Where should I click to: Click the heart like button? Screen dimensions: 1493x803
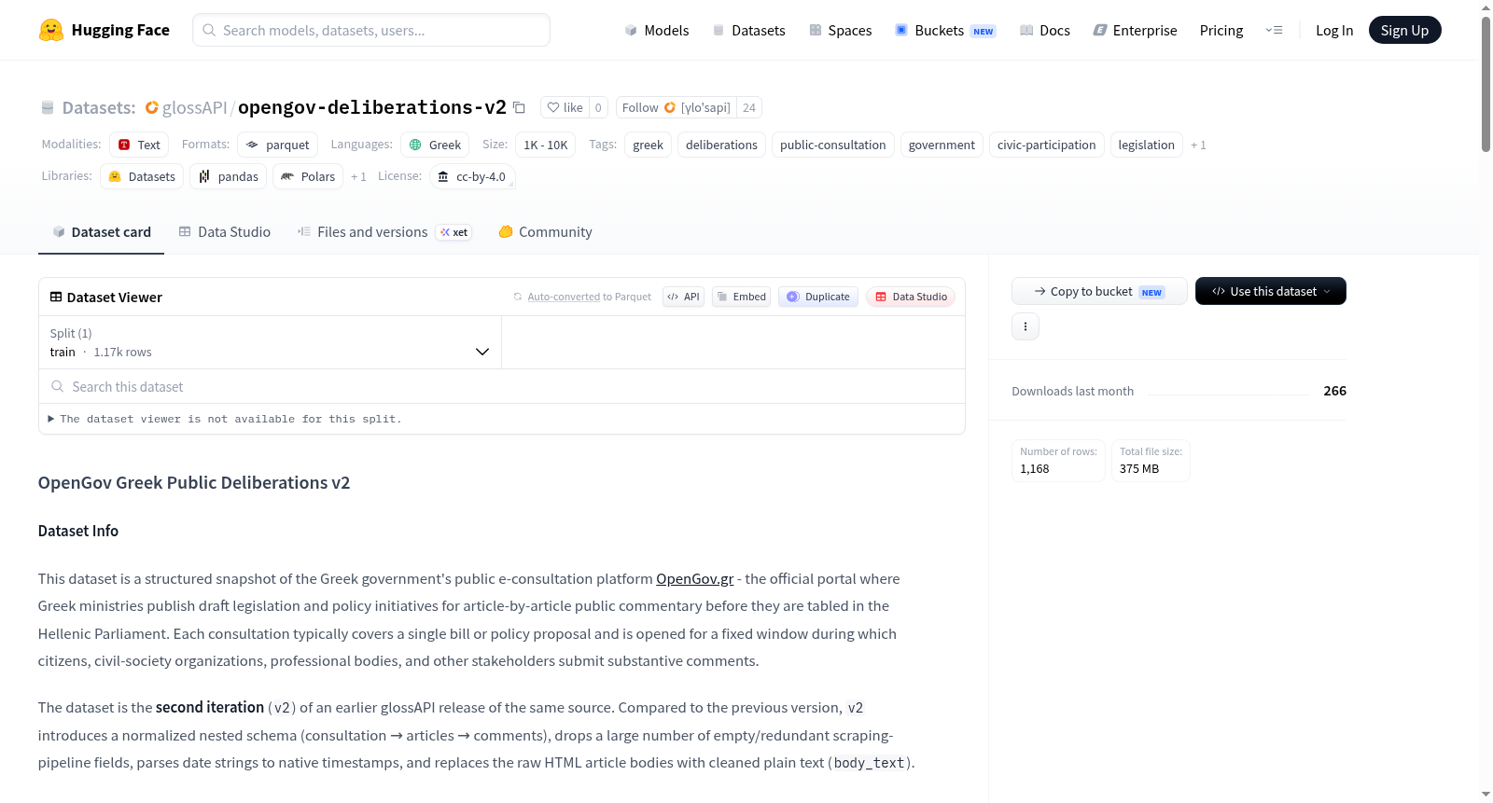[x=565, y=107]
